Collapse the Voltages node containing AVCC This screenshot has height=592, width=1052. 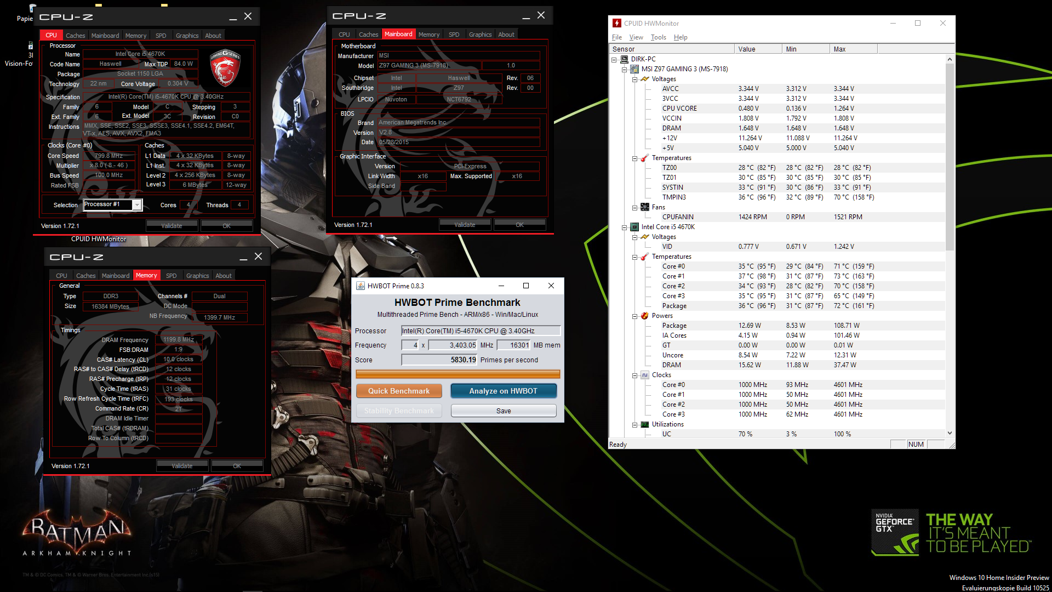(x=635, y=79)
